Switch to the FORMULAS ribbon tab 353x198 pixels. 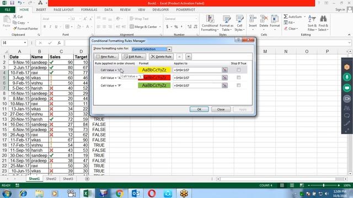89,10
